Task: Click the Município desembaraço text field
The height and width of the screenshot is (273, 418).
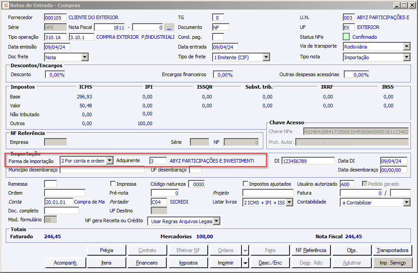Action: [x=102, y=170]
